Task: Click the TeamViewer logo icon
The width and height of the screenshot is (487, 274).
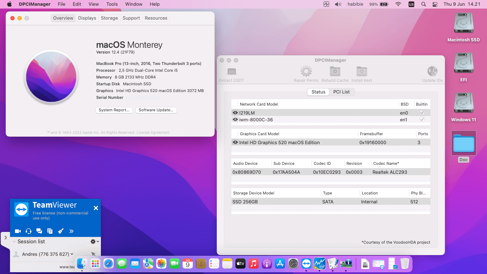Action: pos(21,209)
